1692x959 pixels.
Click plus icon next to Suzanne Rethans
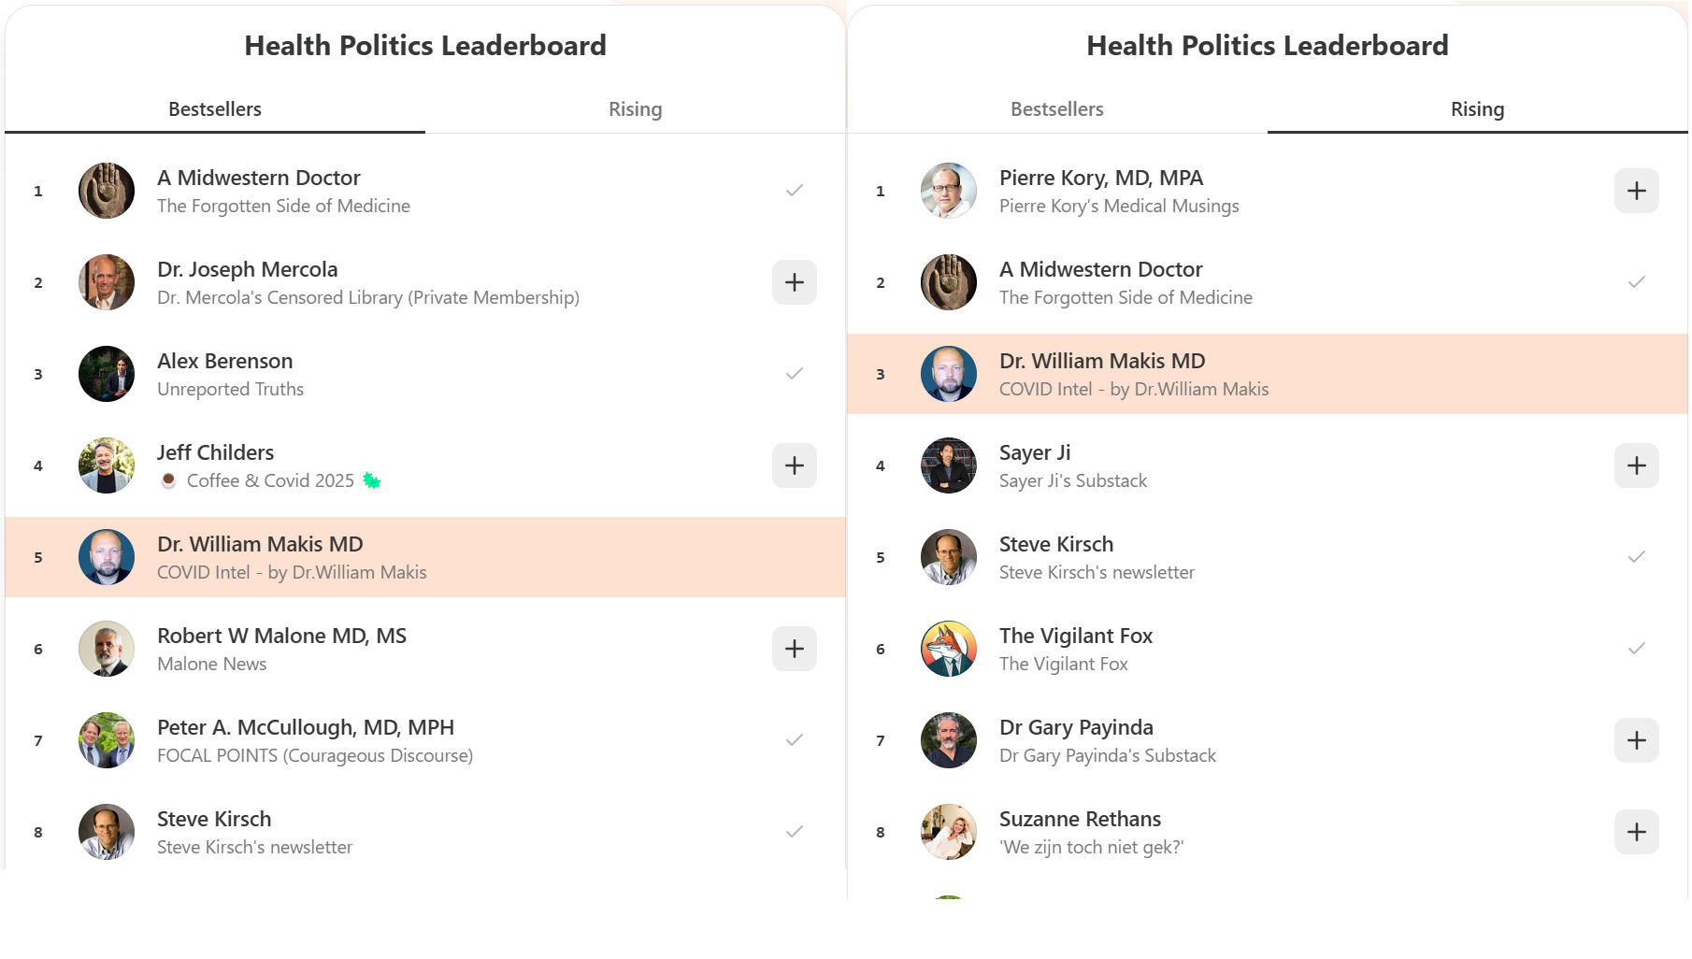[x=1636, y=832]
